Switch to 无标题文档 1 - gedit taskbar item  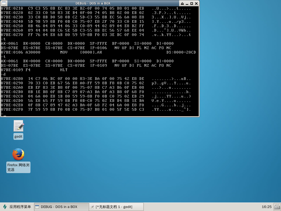tap(116, 207)
